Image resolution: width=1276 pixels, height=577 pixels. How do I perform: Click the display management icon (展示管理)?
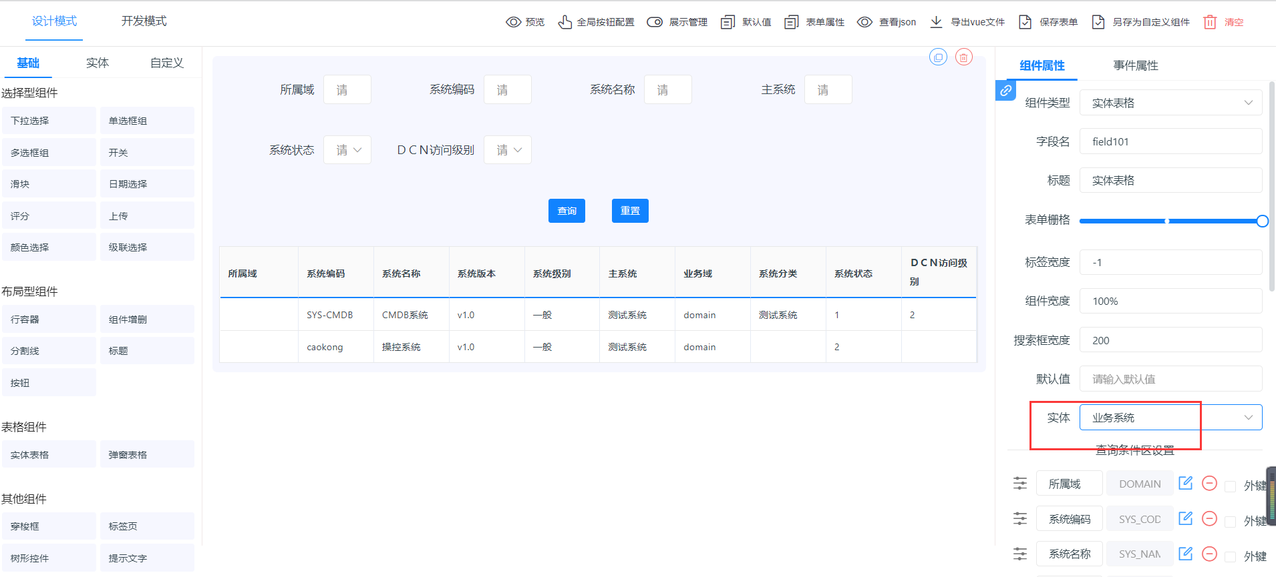[655, 22]
